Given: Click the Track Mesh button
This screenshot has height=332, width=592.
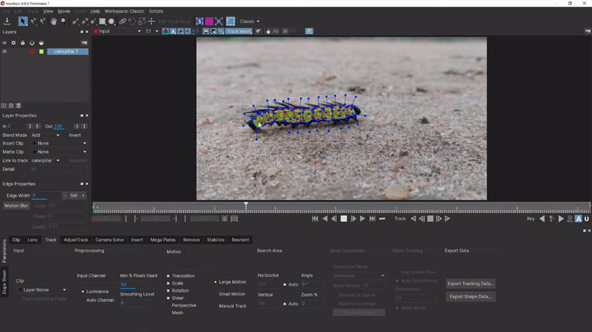Looking at the screenshot, I should 239,32.
